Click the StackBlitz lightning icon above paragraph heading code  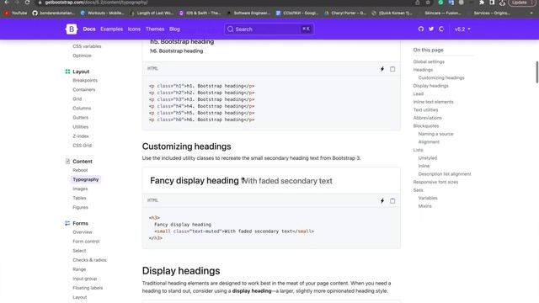pos(382,69)
